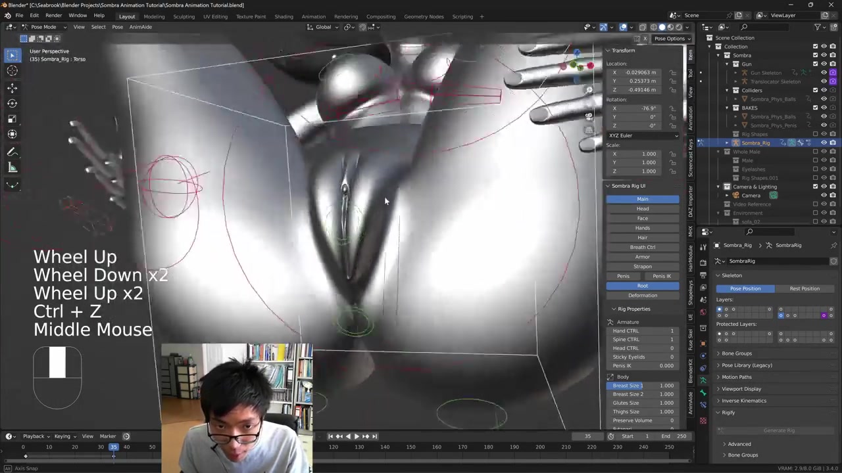Screen dimensions: 842x473
Task: Select the Hands layer button in rig UI
Action: [642, 228]
